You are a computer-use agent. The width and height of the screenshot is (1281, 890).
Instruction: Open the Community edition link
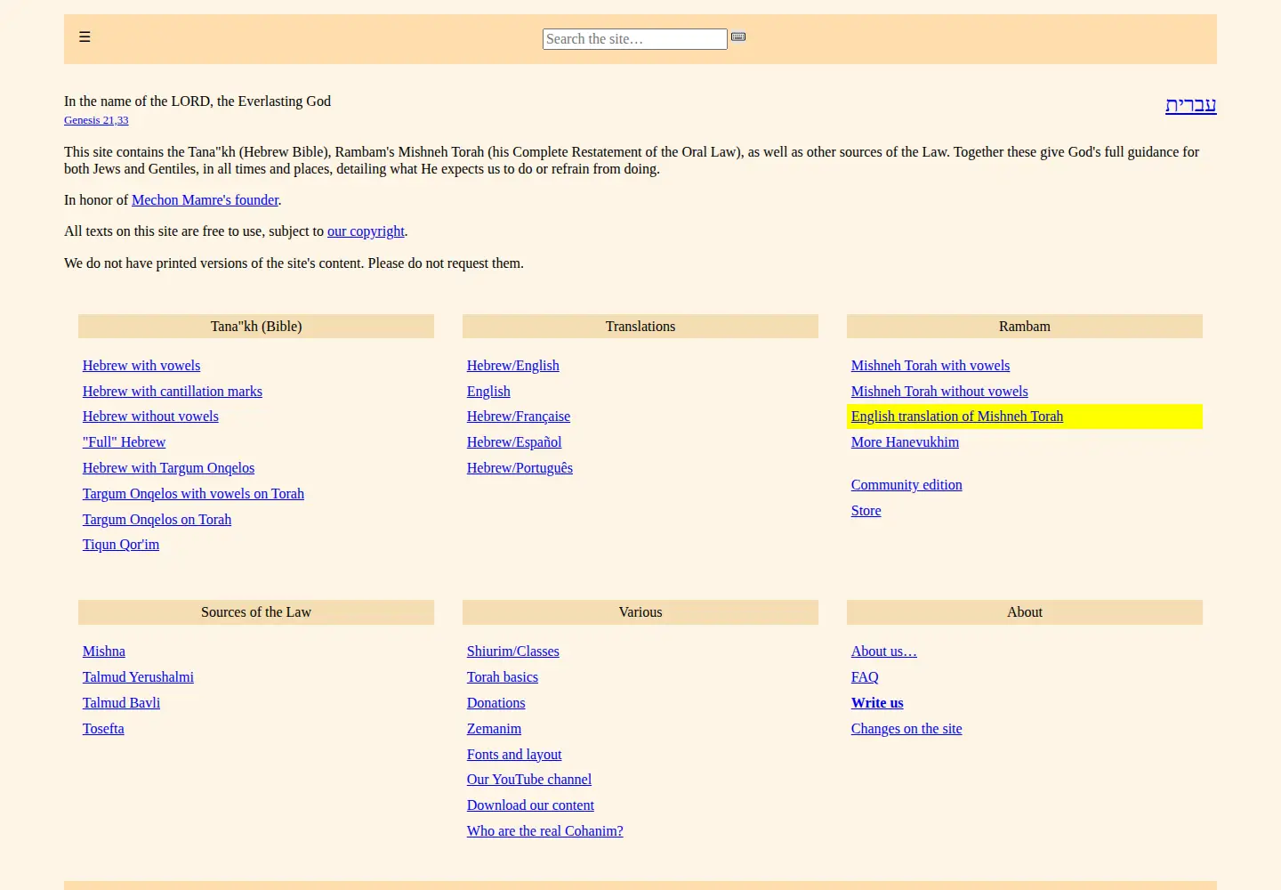pyautogui.click(x=906, y=485)
